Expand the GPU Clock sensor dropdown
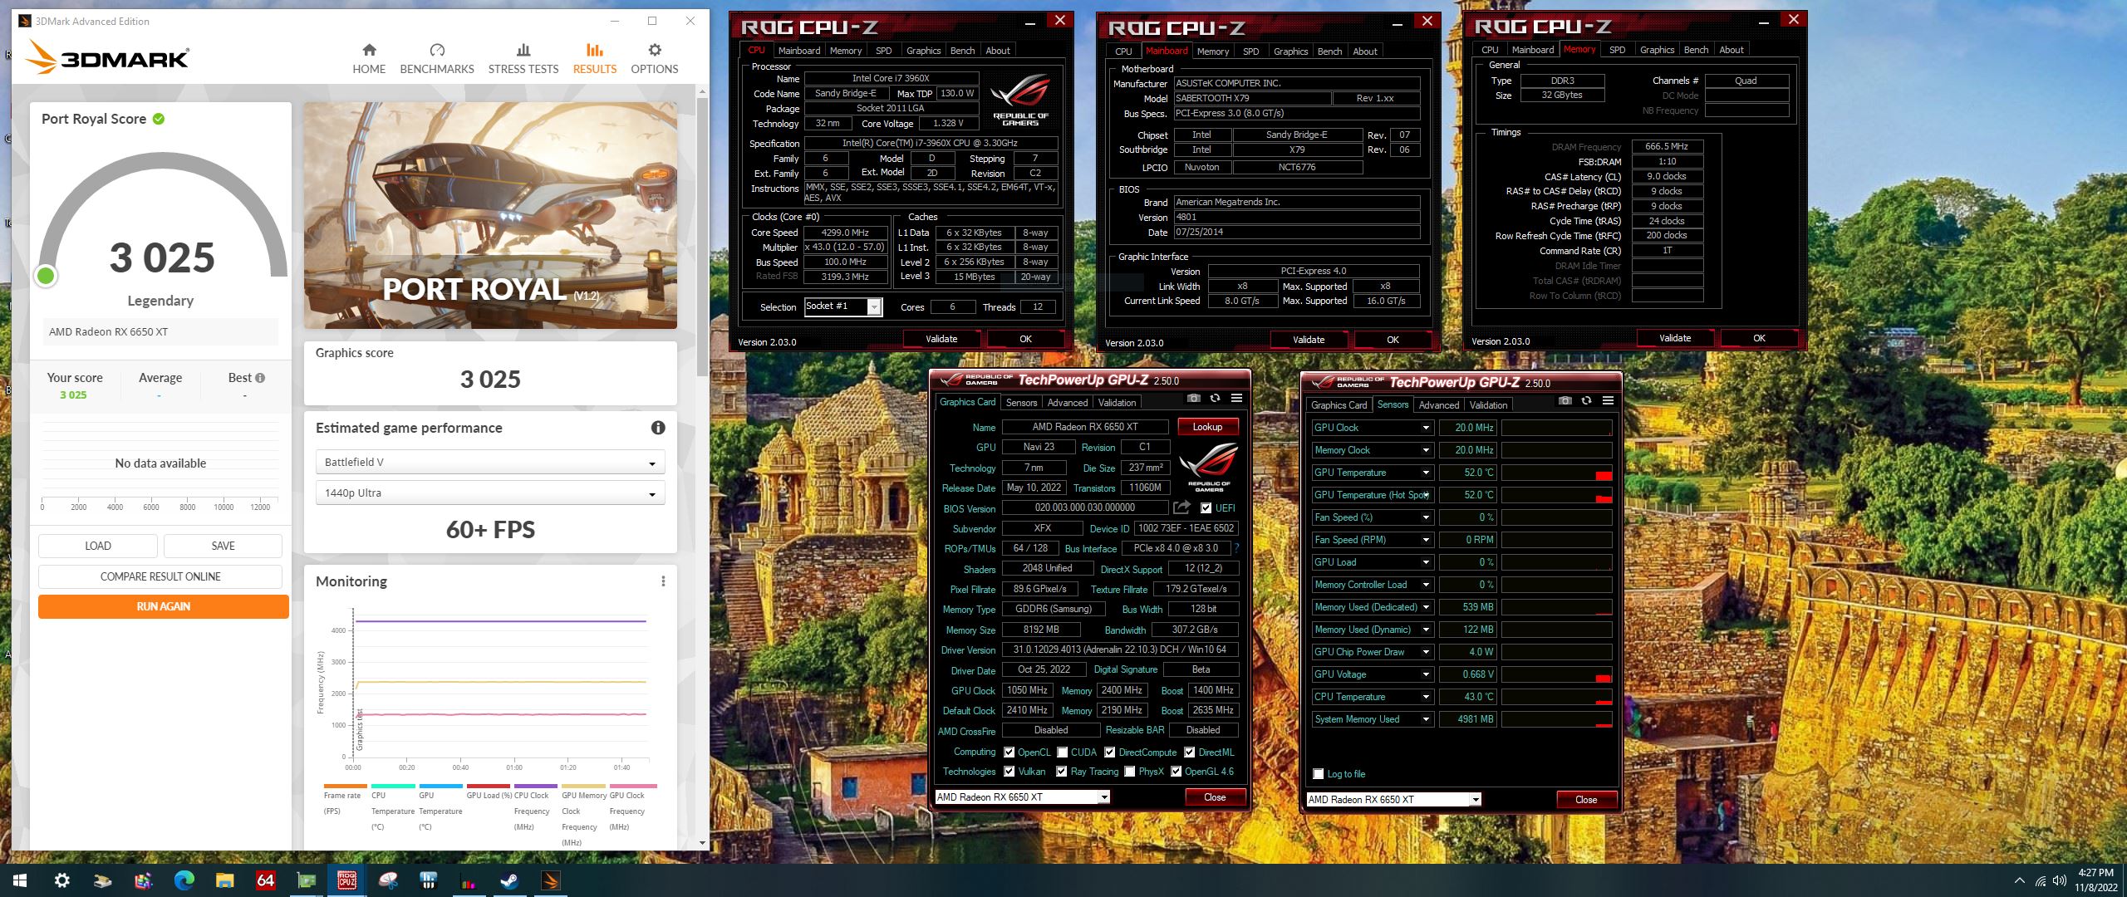Screen dimensions: 2127x897 click(x=1426, y=428)
